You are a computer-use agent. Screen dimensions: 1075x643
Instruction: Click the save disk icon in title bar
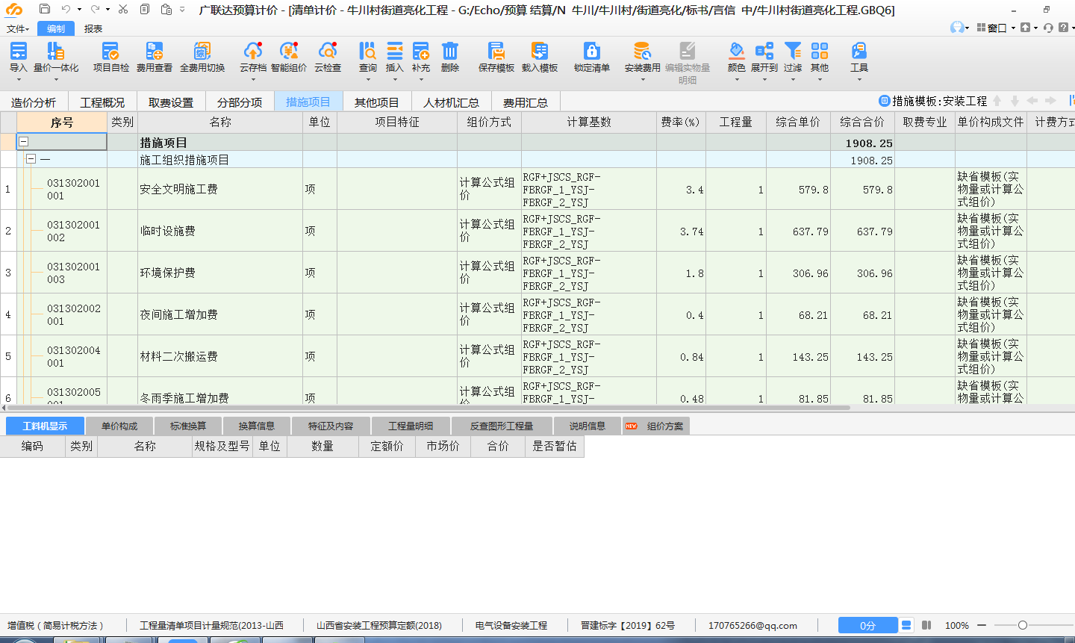pyautogui.click(x=45, y=9)
